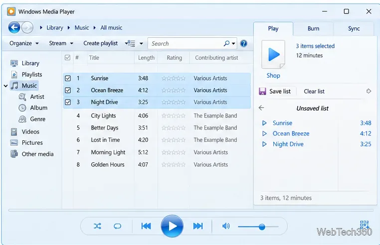
Task: Switch to Now Playing view icon
Action: [x=364, y=225]
